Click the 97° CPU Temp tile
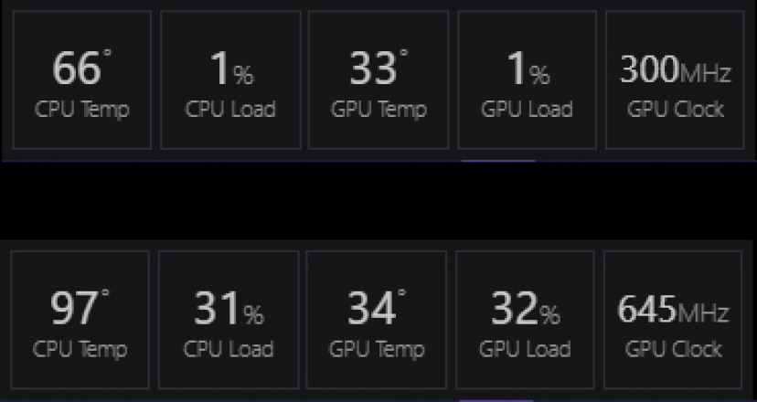The width and height of the screenshot is (757, 402). (80, 320)
